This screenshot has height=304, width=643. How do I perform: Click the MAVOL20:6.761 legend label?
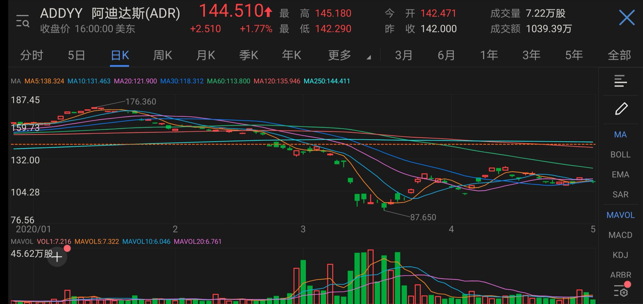pyautogui.click(x=198, y=242)
